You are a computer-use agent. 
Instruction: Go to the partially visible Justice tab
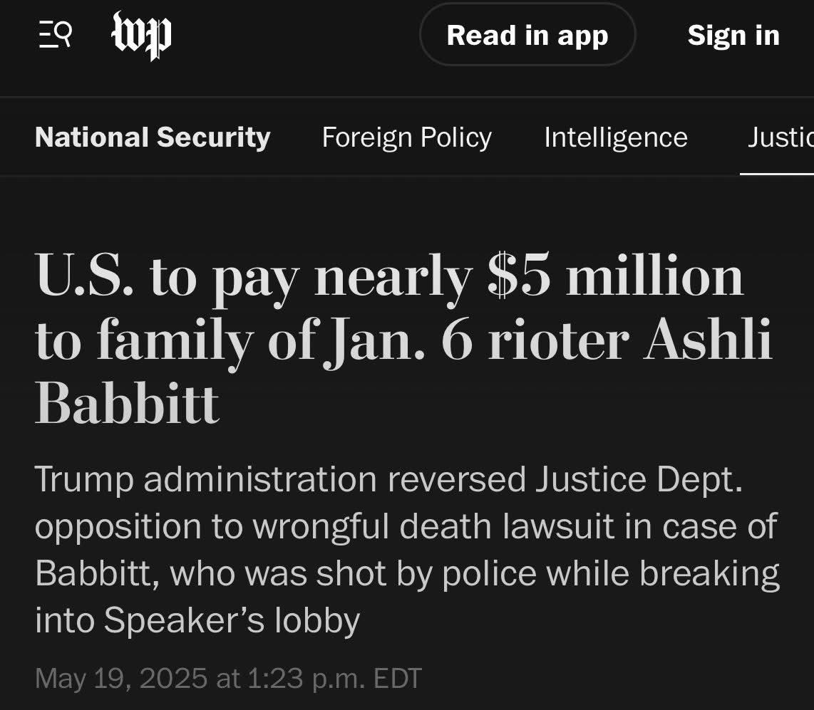click(x=780, y=137)
